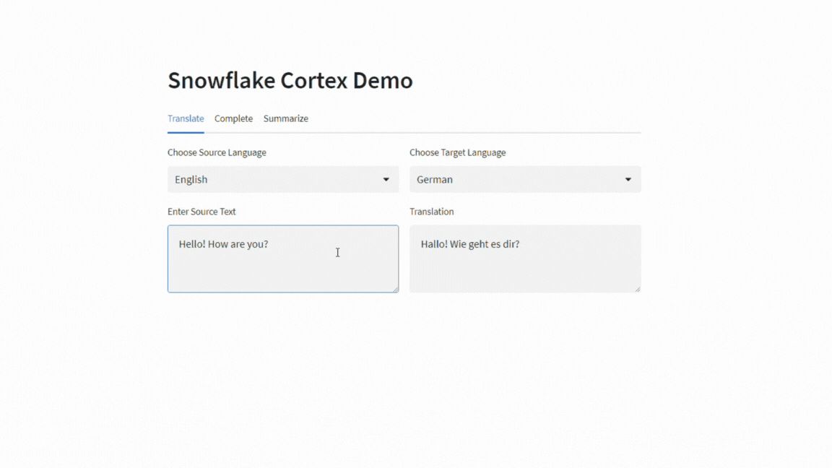Screen dimensions: 832x468
Task: Click the selected value German
Action: click(x=435, y=180)
